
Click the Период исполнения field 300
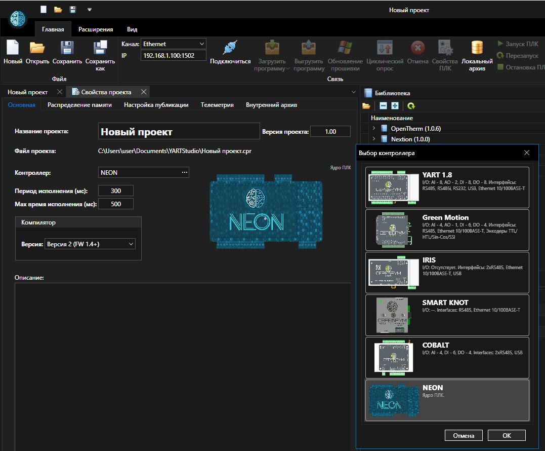(116, 191)
